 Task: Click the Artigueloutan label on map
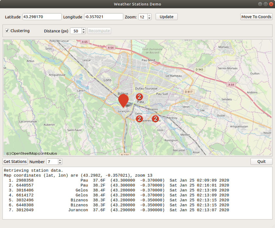(x=239, y=126)
